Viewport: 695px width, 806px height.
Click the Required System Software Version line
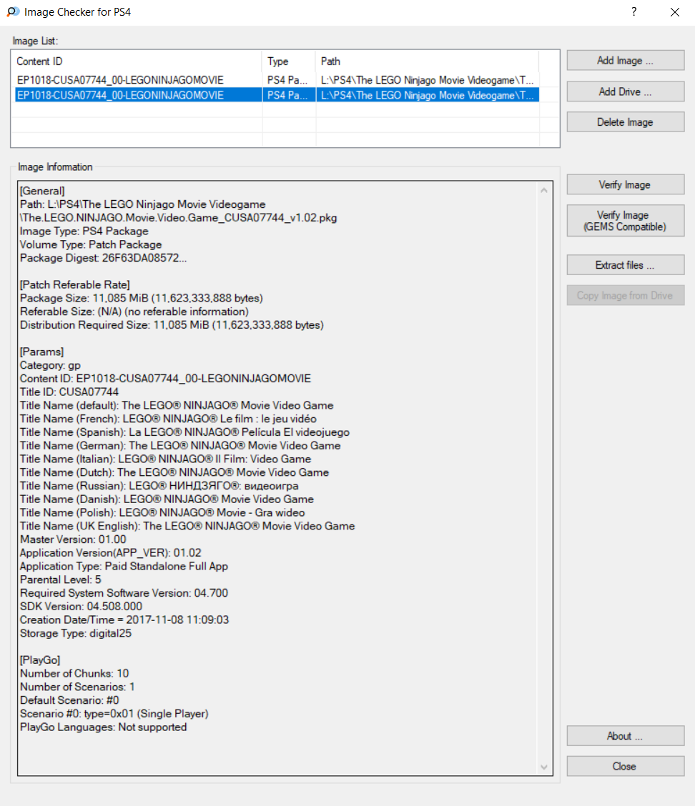(x=124, y=592)
